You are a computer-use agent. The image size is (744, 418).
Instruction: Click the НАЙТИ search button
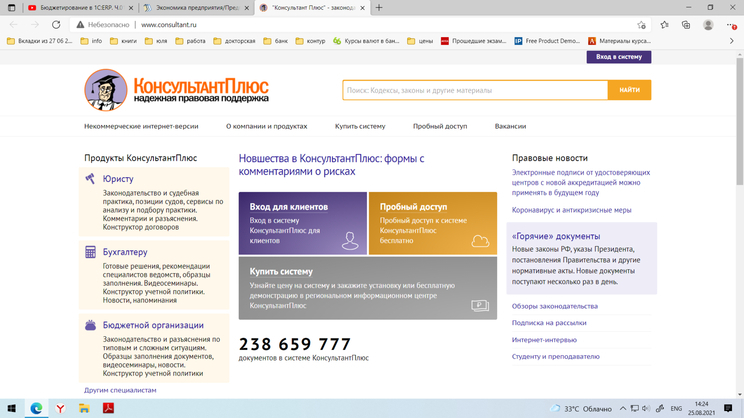(630, 90)
